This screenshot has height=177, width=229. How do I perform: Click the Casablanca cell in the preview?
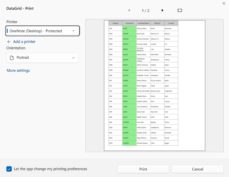pyautogui.click(x=157, y=127)
